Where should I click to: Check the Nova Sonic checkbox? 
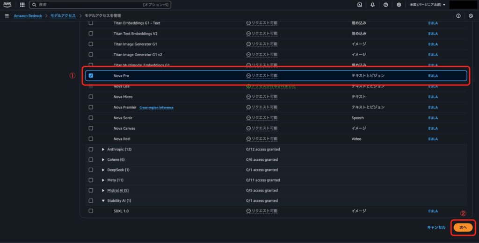click(x=91, y=118)
